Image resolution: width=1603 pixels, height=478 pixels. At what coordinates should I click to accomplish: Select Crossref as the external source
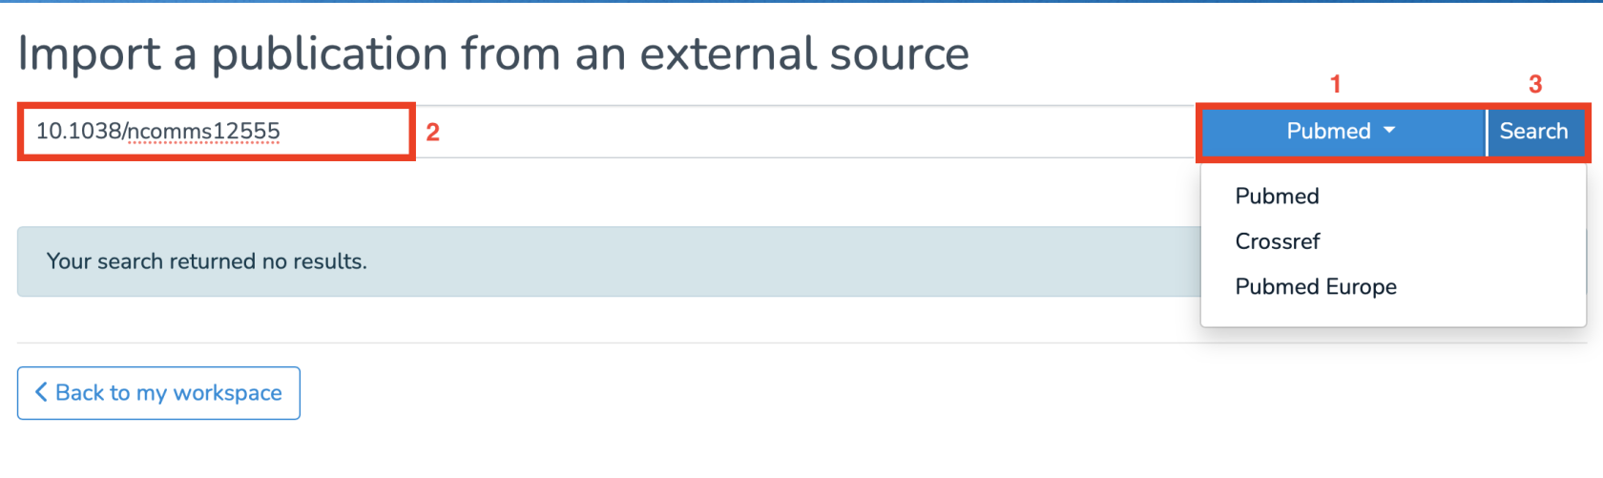coord(1277,241)
